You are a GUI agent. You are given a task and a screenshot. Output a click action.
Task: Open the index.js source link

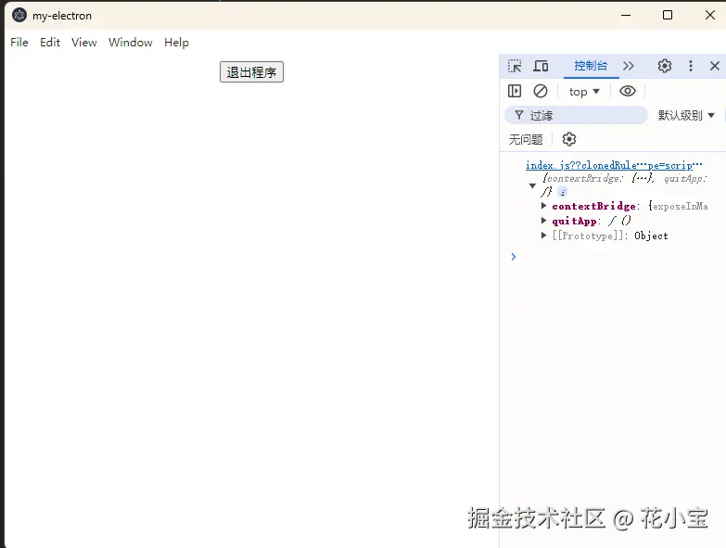[x=614, y=165]
